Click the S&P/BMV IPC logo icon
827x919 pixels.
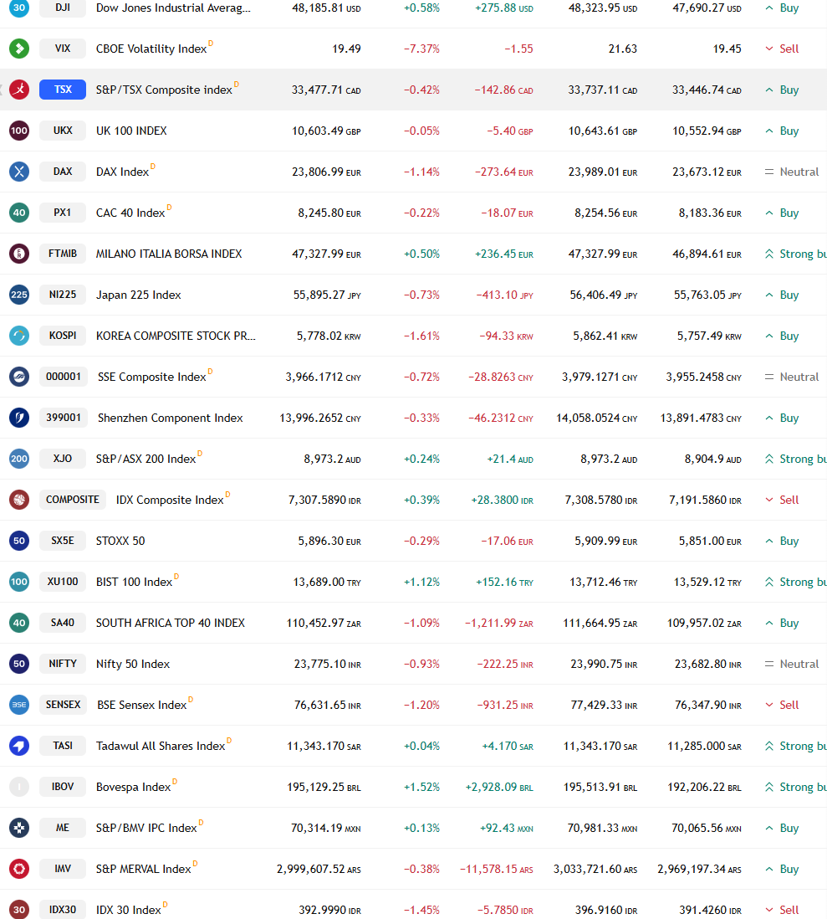pyautogui.click(x=19, y=828)
